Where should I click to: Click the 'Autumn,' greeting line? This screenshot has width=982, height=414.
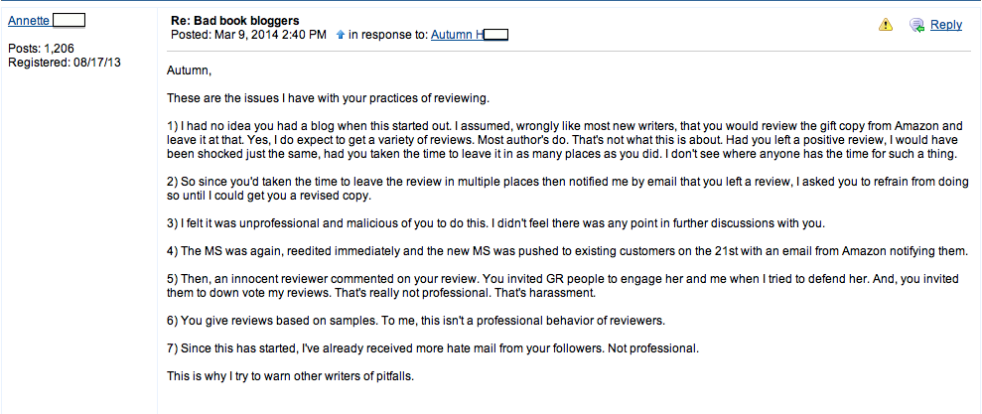pyautogui.click(x=189, y=71)
